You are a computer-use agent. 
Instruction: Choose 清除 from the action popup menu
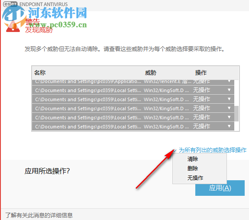(x=192, y=159)
